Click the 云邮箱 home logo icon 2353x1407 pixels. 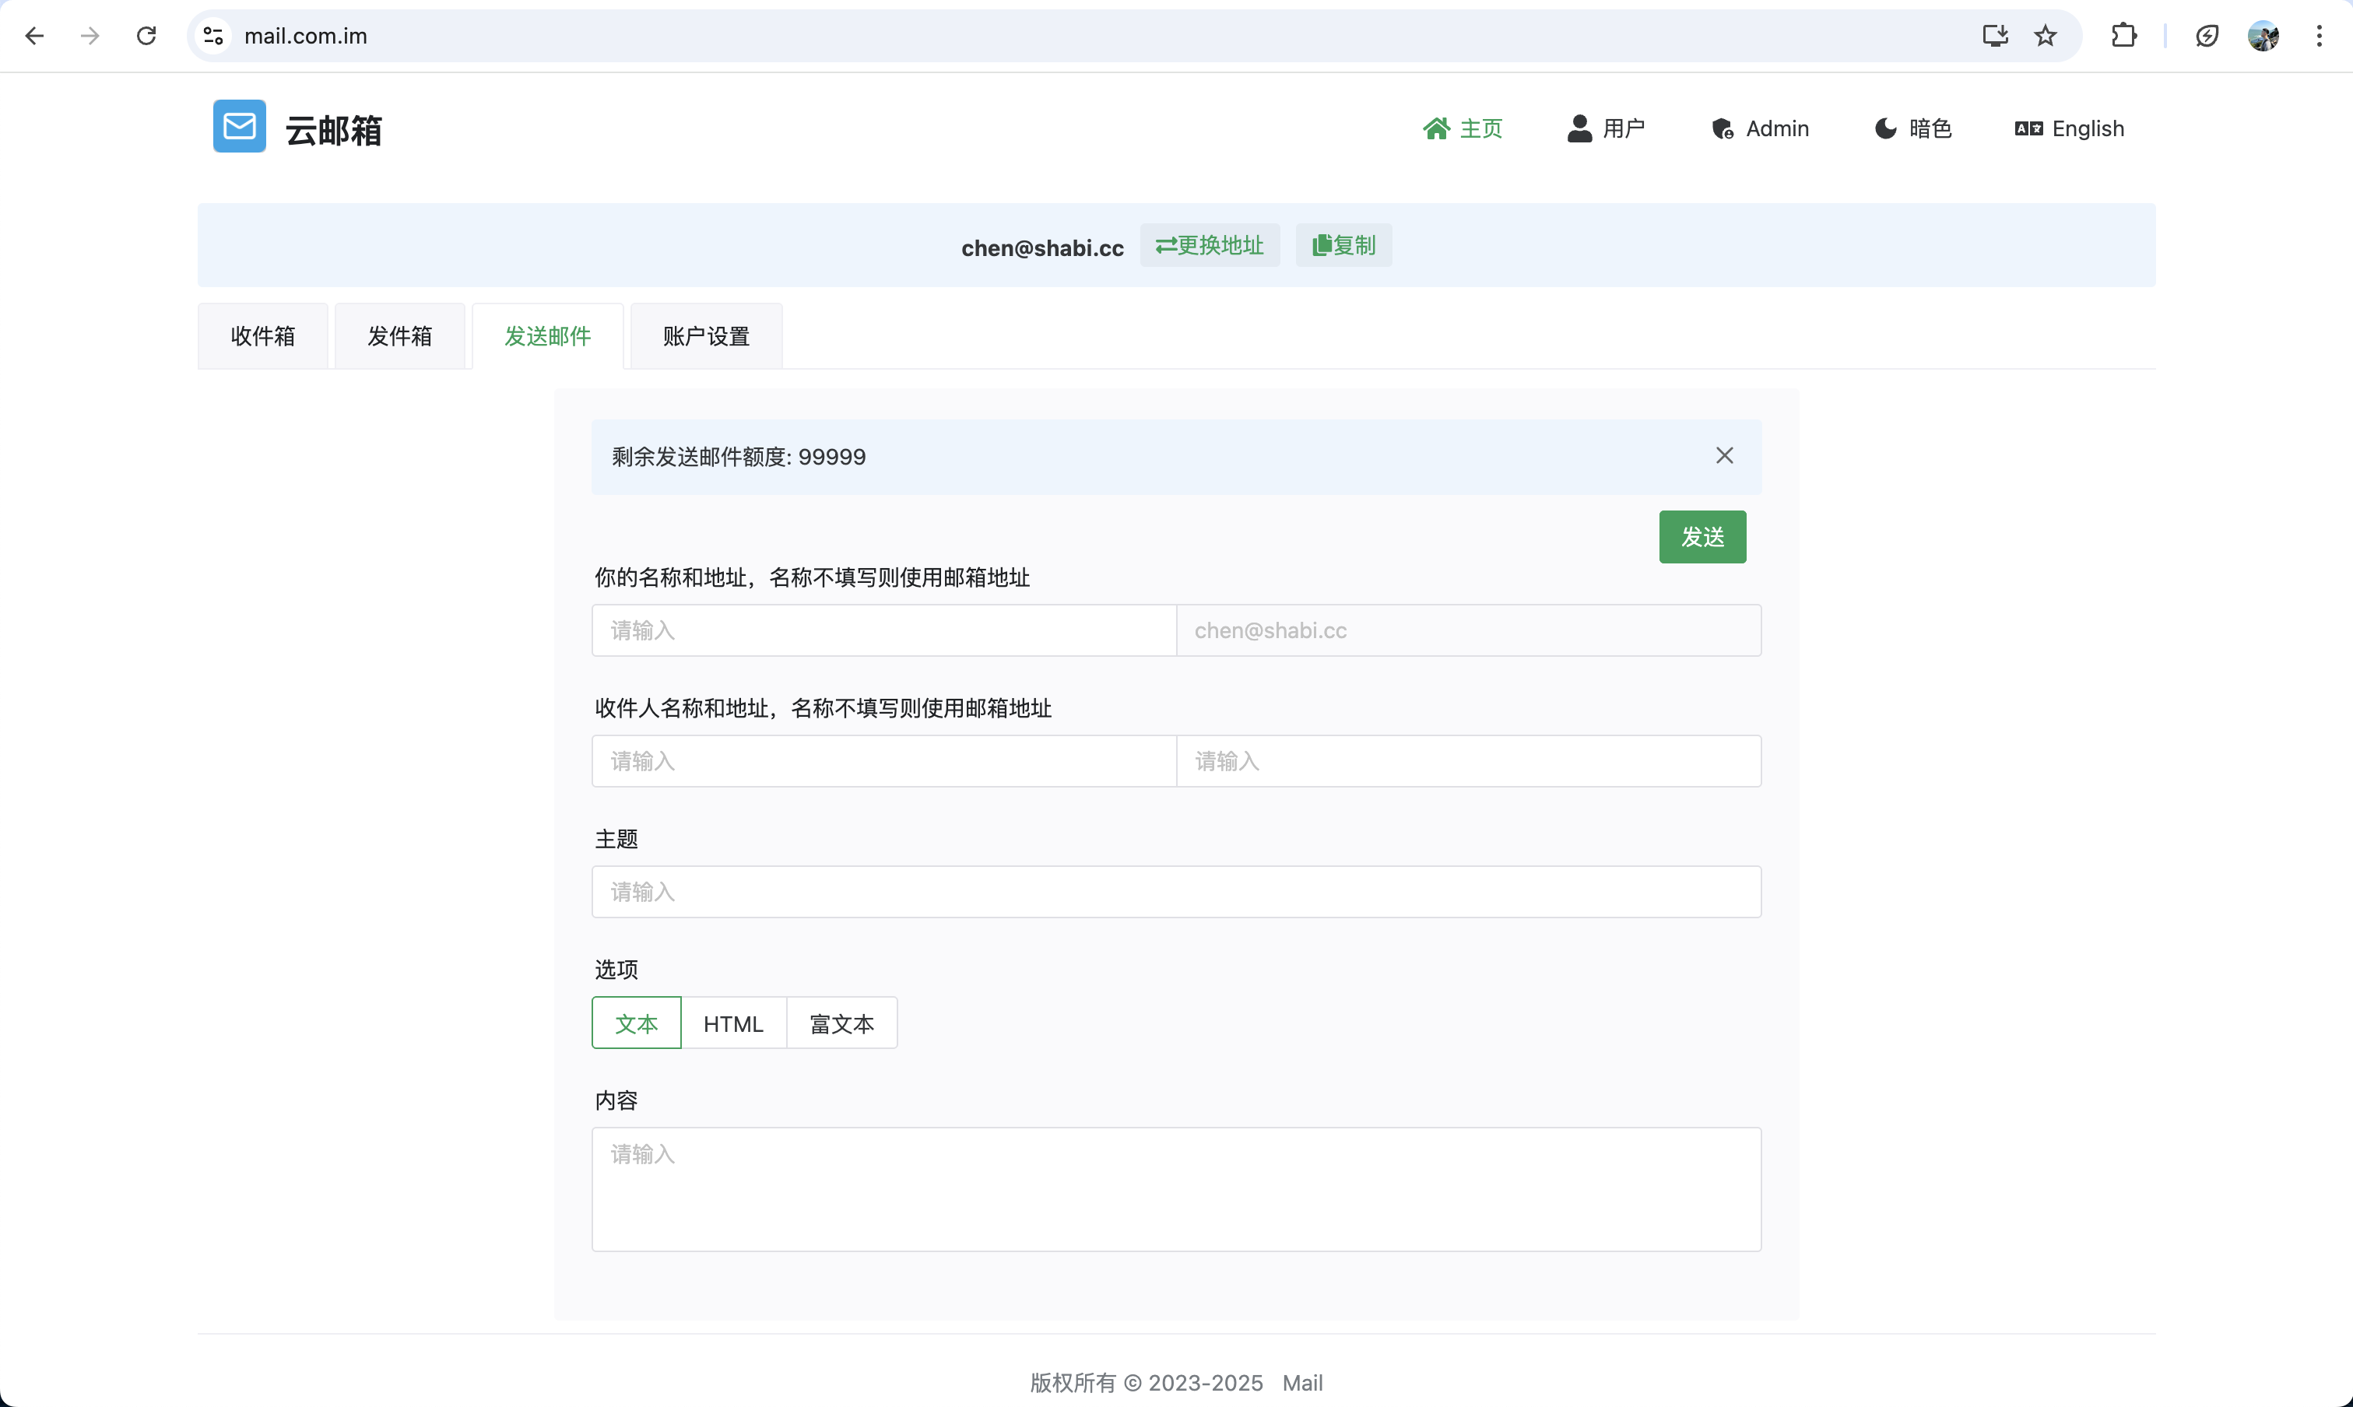point(240,128)
